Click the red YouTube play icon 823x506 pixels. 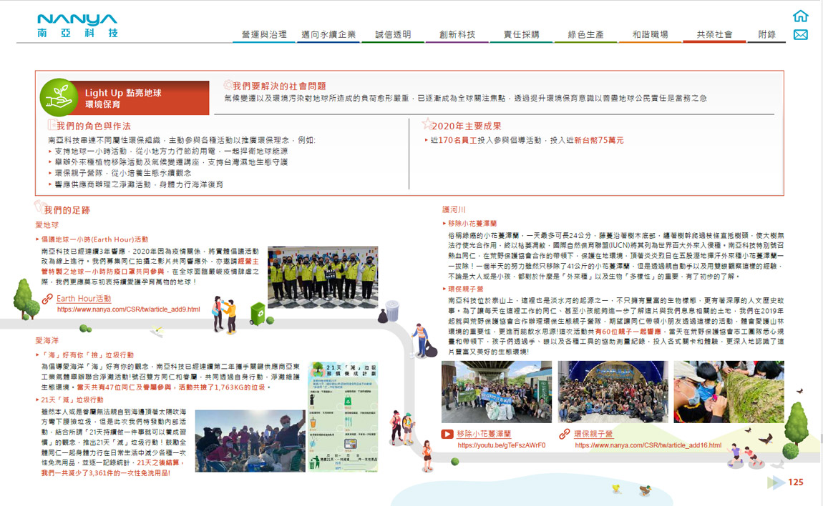click(447, 434)
